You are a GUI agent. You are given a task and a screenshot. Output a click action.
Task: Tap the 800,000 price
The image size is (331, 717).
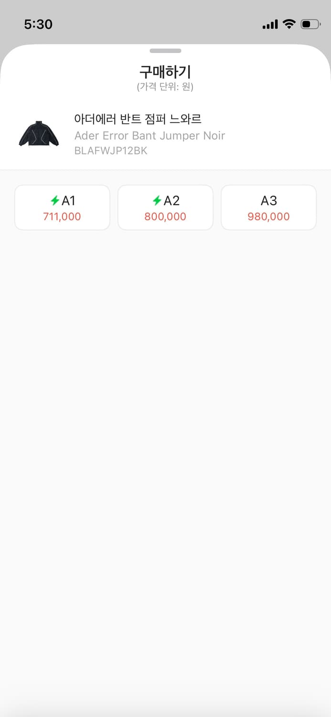(165, 217)
